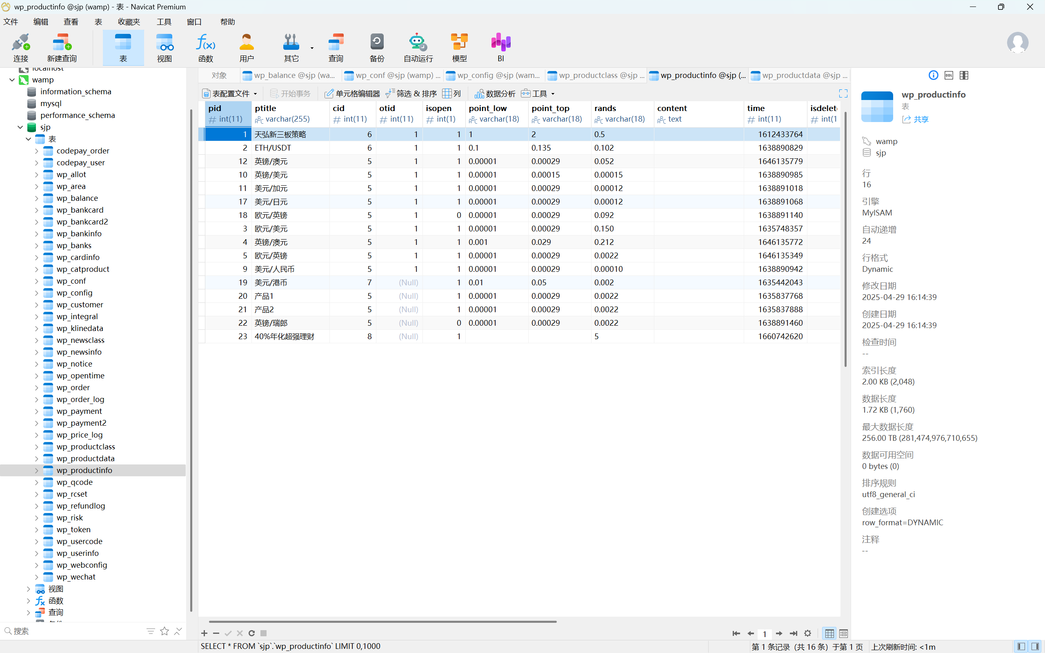Open the 收藏夹 menu

click(129, 22)
